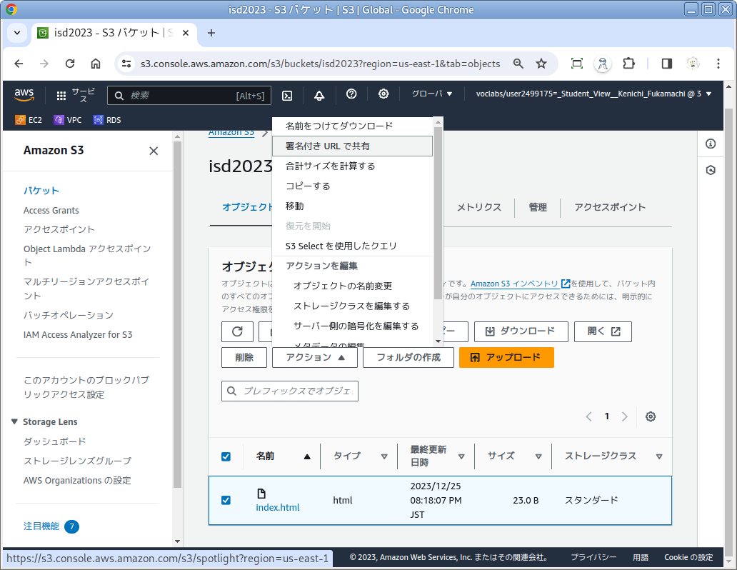The image size is (737, 570).
Task: Collapse the アクション dropdown button
Action: coord(314,357)
